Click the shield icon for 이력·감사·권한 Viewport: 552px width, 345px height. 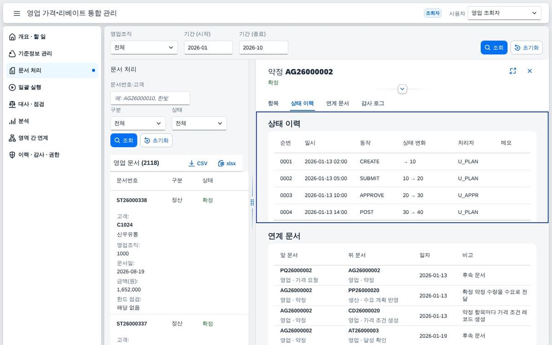[x=12, y=155]
